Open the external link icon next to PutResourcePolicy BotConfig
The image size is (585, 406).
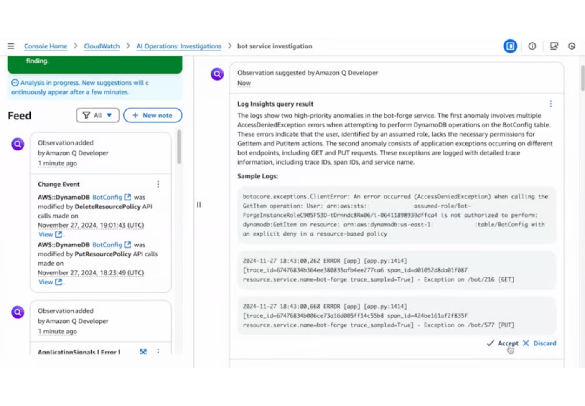pos(128,245)
